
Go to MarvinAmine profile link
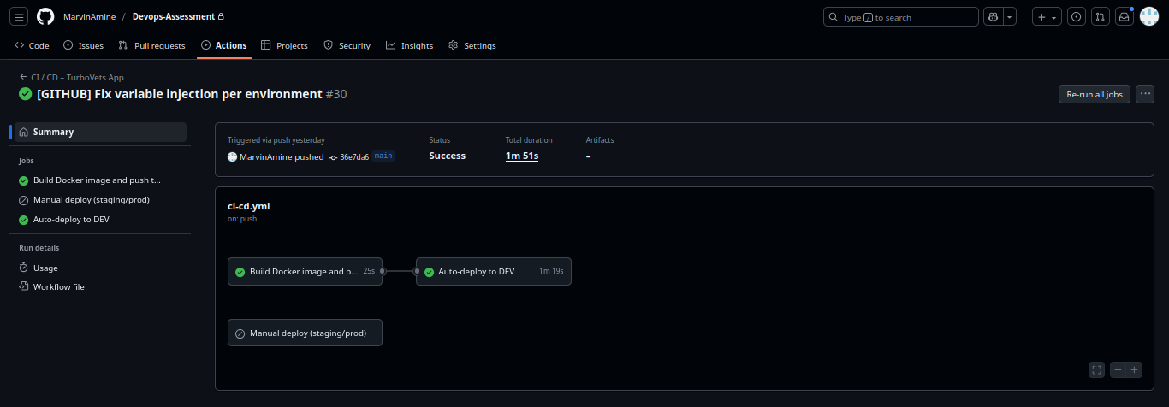tap(89, 17)
